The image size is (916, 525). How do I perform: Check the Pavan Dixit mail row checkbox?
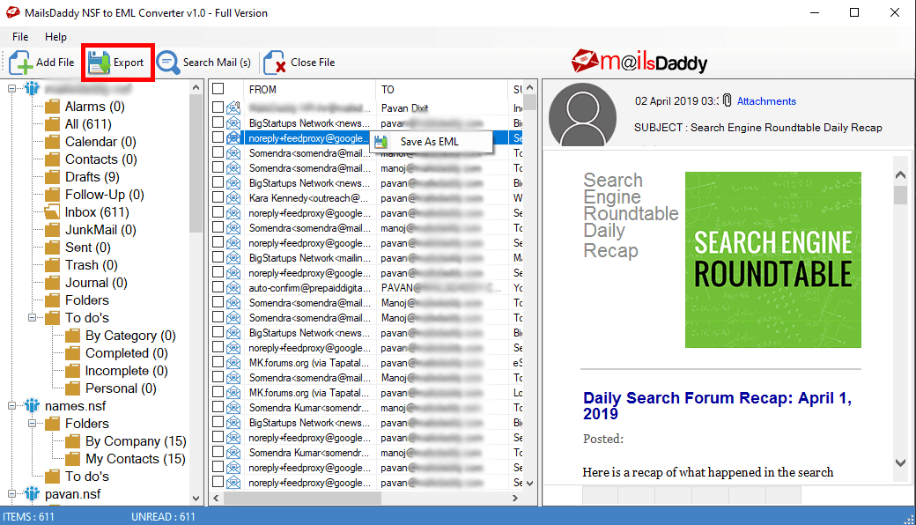(218, 107)
